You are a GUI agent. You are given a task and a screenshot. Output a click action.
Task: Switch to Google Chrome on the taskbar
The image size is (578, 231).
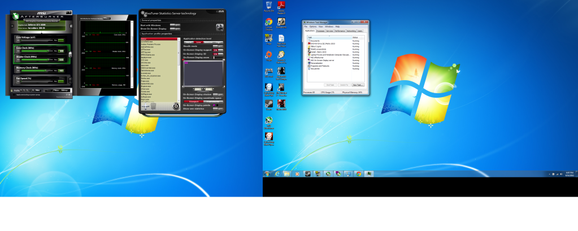click(358, 174)
